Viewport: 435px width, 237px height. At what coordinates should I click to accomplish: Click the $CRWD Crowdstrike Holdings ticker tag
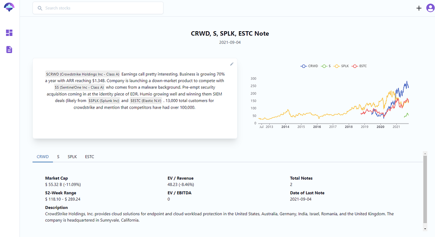tap(82, 74)
